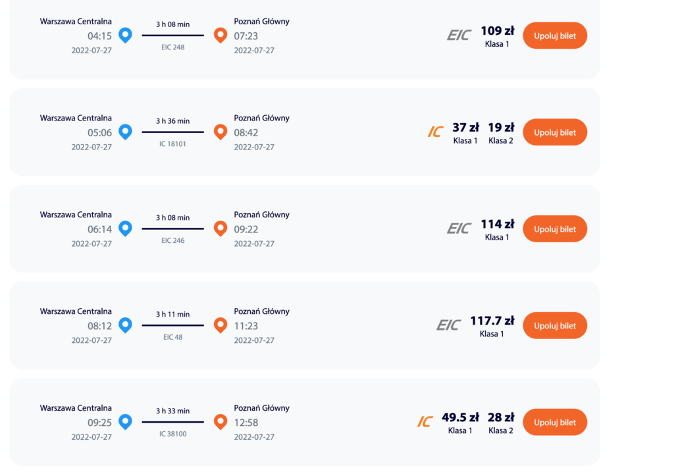This screenshot has width=674, height=472.
Task: Choose the 49.5 zł Klasa 1 fare
Action: [460, 422]
